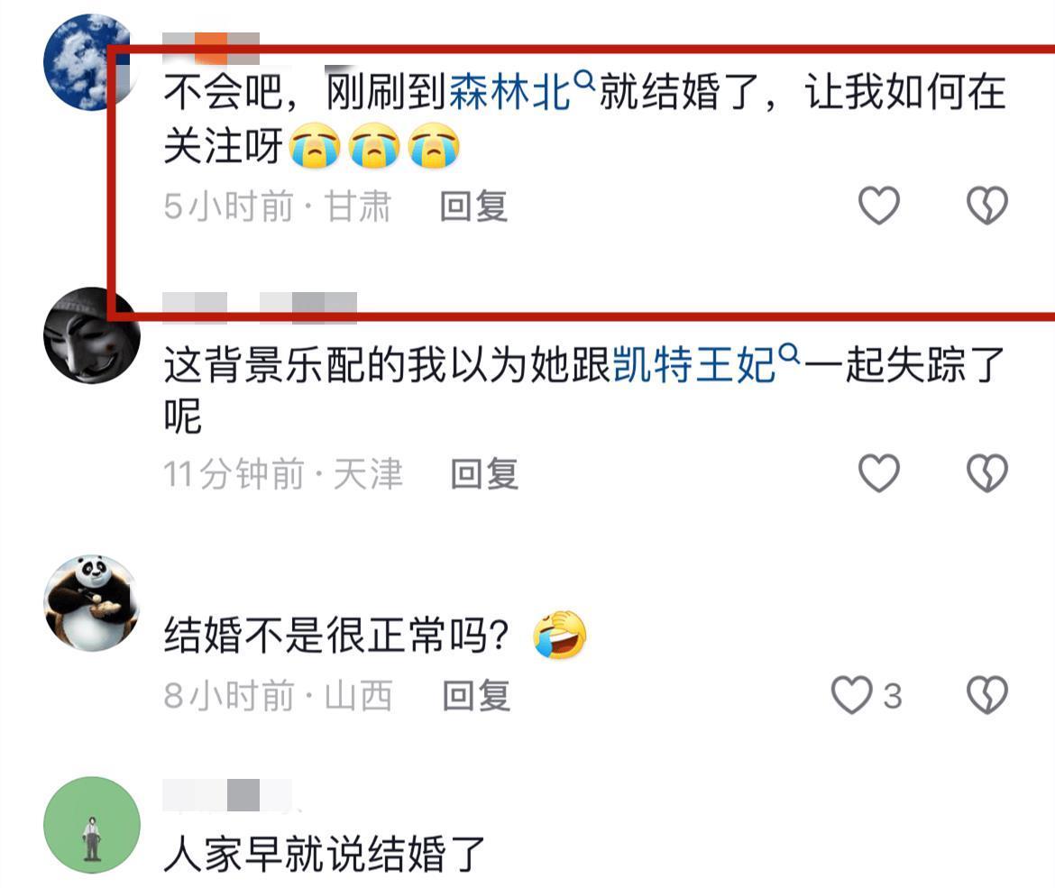Screen dimensions: 1055x888
Task: Open the 凯特王妃 search link
Action: tap(695, 365)
